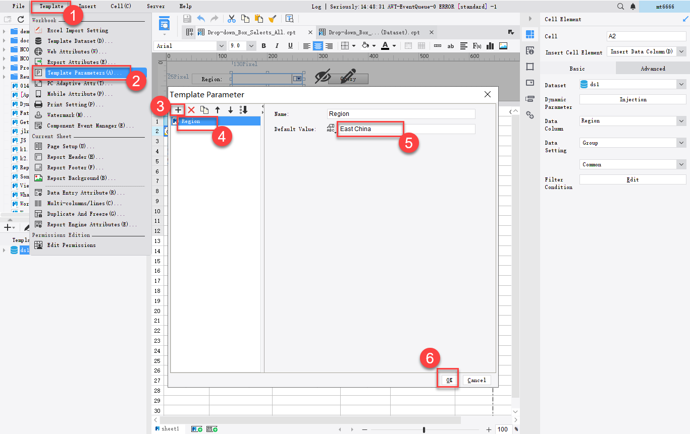
Task: Enable right text alignment
Action: 329,46
